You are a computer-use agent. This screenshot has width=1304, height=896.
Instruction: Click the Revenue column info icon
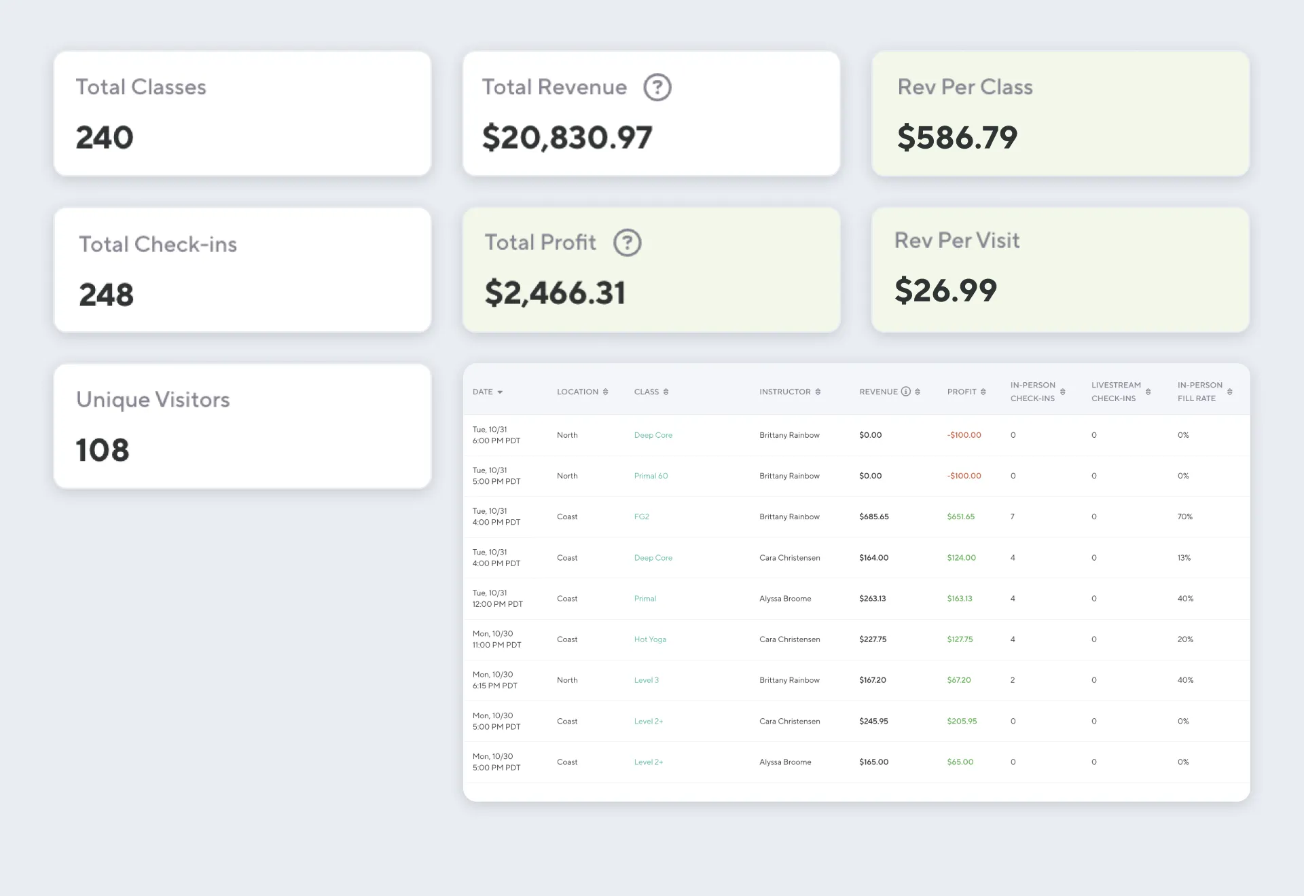pos(906,392)
